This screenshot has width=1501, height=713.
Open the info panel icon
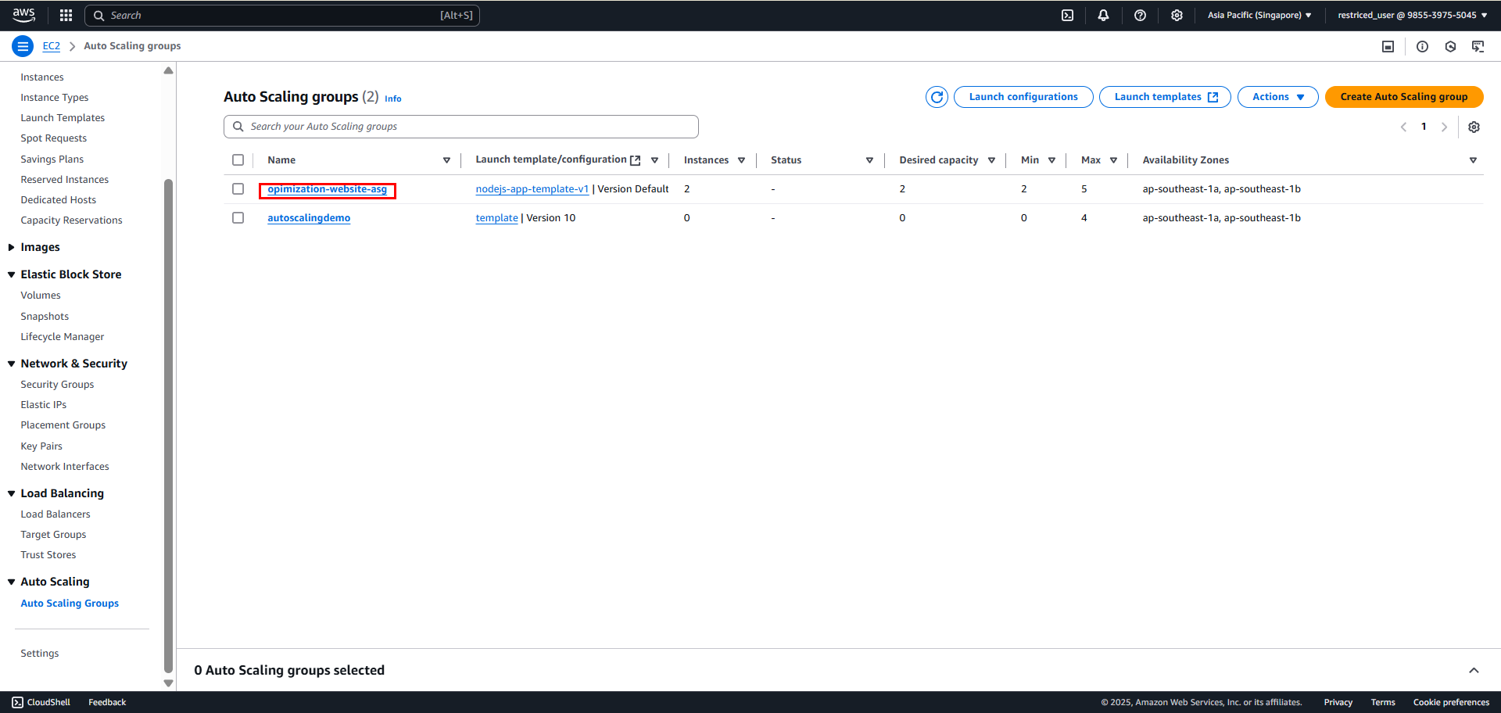coord(1422,46)
